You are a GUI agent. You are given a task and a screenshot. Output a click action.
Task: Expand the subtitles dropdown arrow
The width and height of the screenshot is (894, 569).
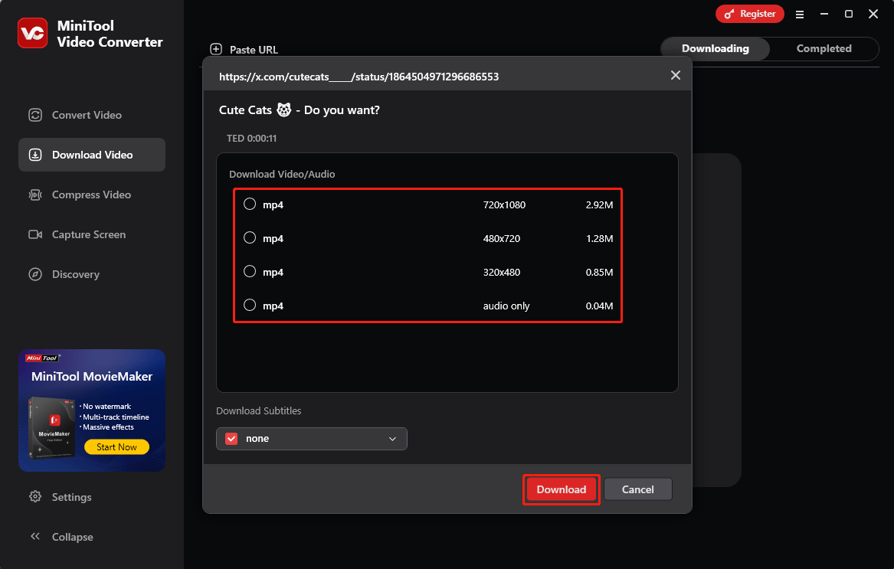coord(392,439)
